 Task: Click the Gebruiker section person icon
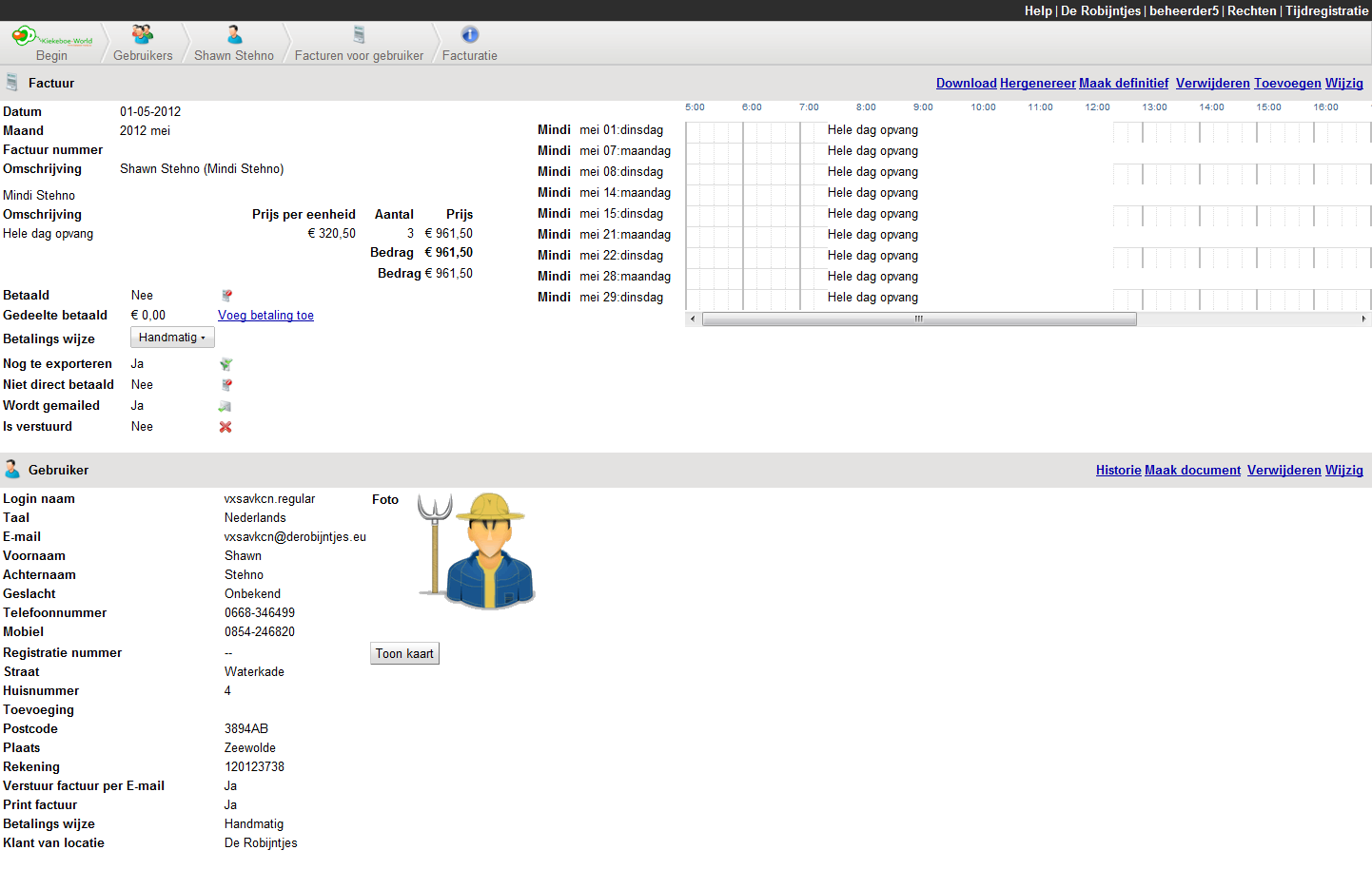point(12,470)
